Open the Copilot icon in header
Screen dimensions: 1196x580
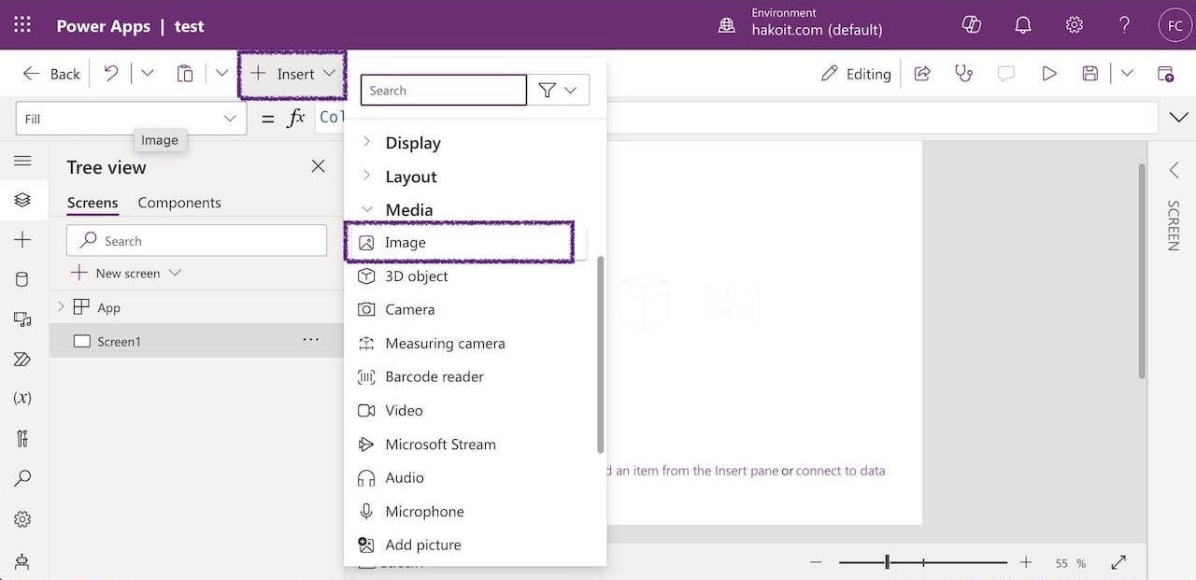[972, 25]
